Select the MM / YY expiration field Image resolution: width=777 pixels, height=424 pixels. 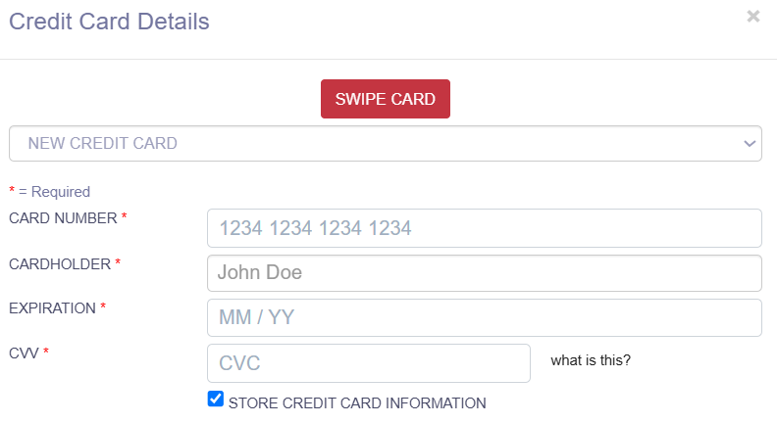point(484,317)
